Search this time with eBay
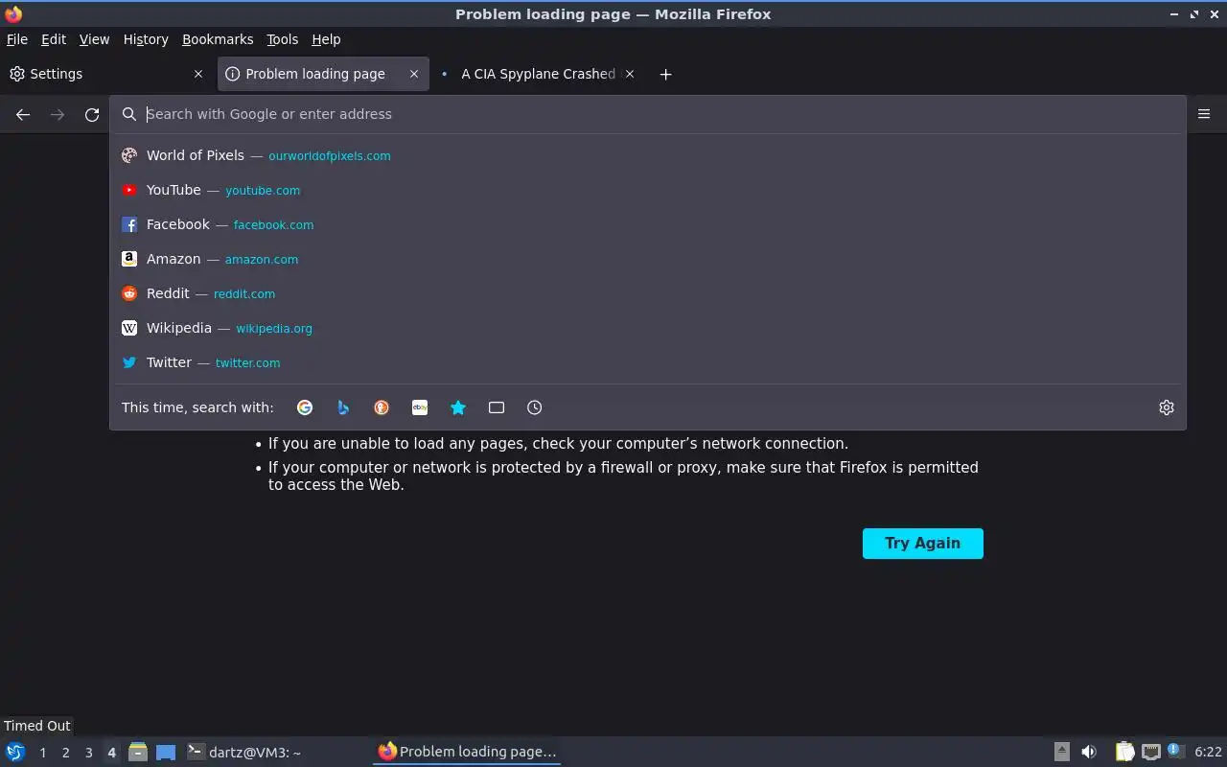Image resolution: width=1227 pixels, height=767 pixels. pos(420,407)
